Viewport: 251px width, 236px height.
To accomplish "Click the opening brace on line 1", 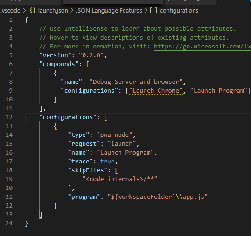I will [x=27, y=20].
